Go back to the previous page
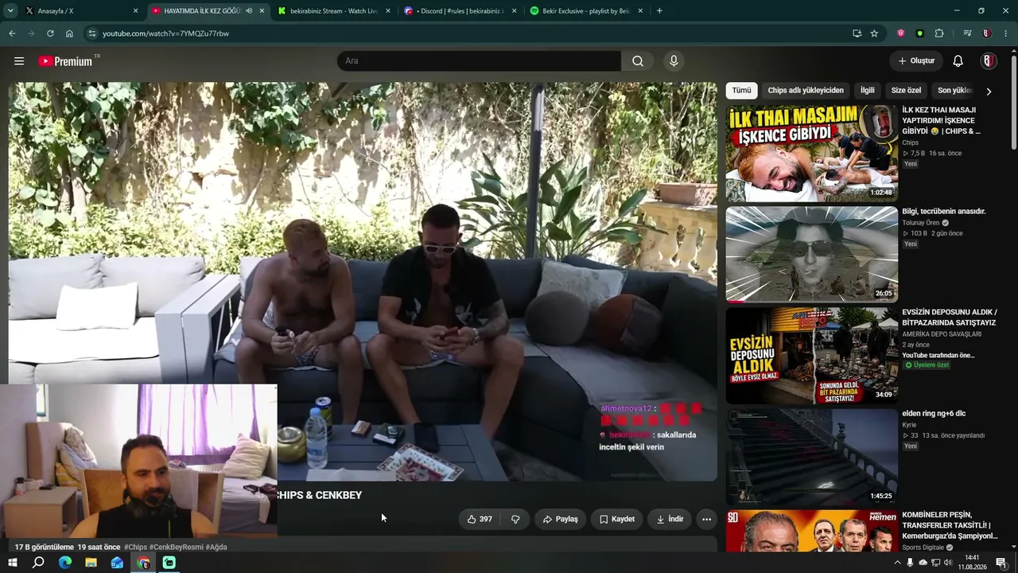This screenshot has height=573, width=1018. 12,33
